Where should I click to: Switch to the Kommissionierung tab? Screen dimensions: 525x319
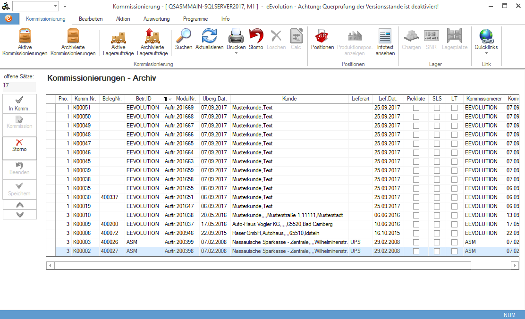[45, 19]
